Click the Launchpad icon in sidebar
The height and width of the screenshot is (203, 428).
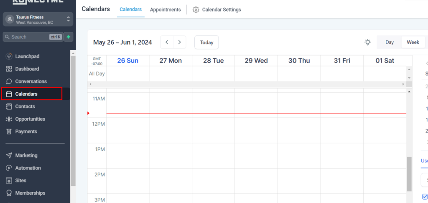9,56
